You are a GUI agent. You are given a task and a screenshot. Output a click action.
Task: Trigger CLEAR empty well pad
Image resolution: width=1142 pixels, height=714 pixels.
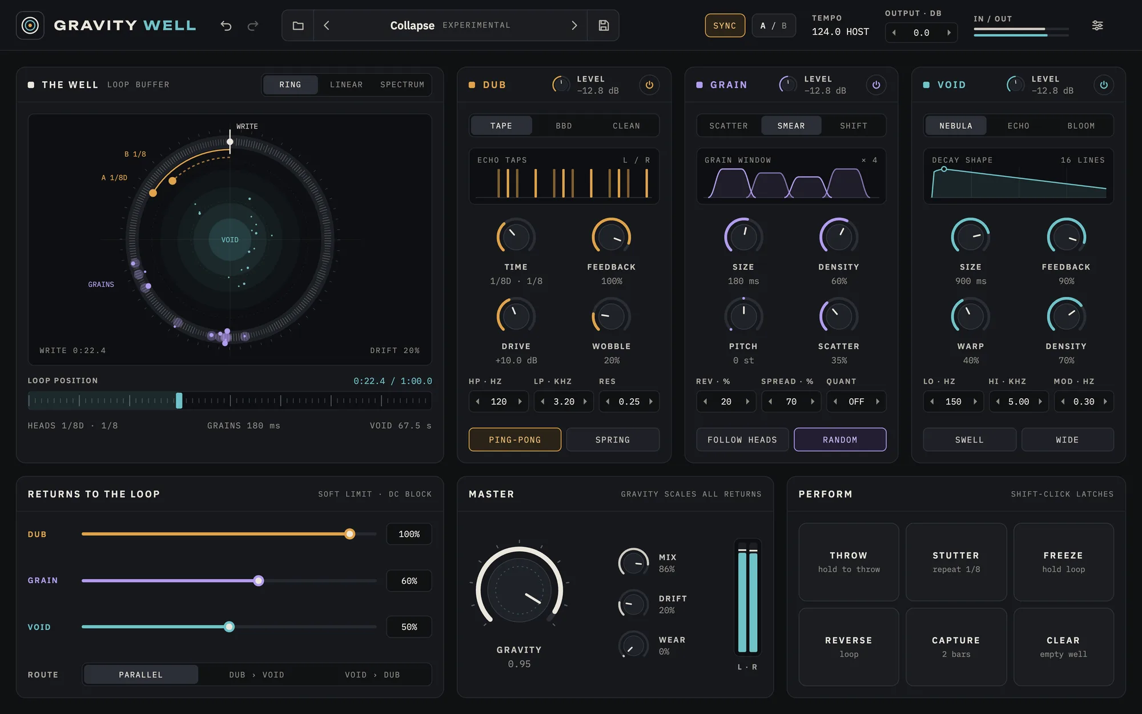point(1063,647)
